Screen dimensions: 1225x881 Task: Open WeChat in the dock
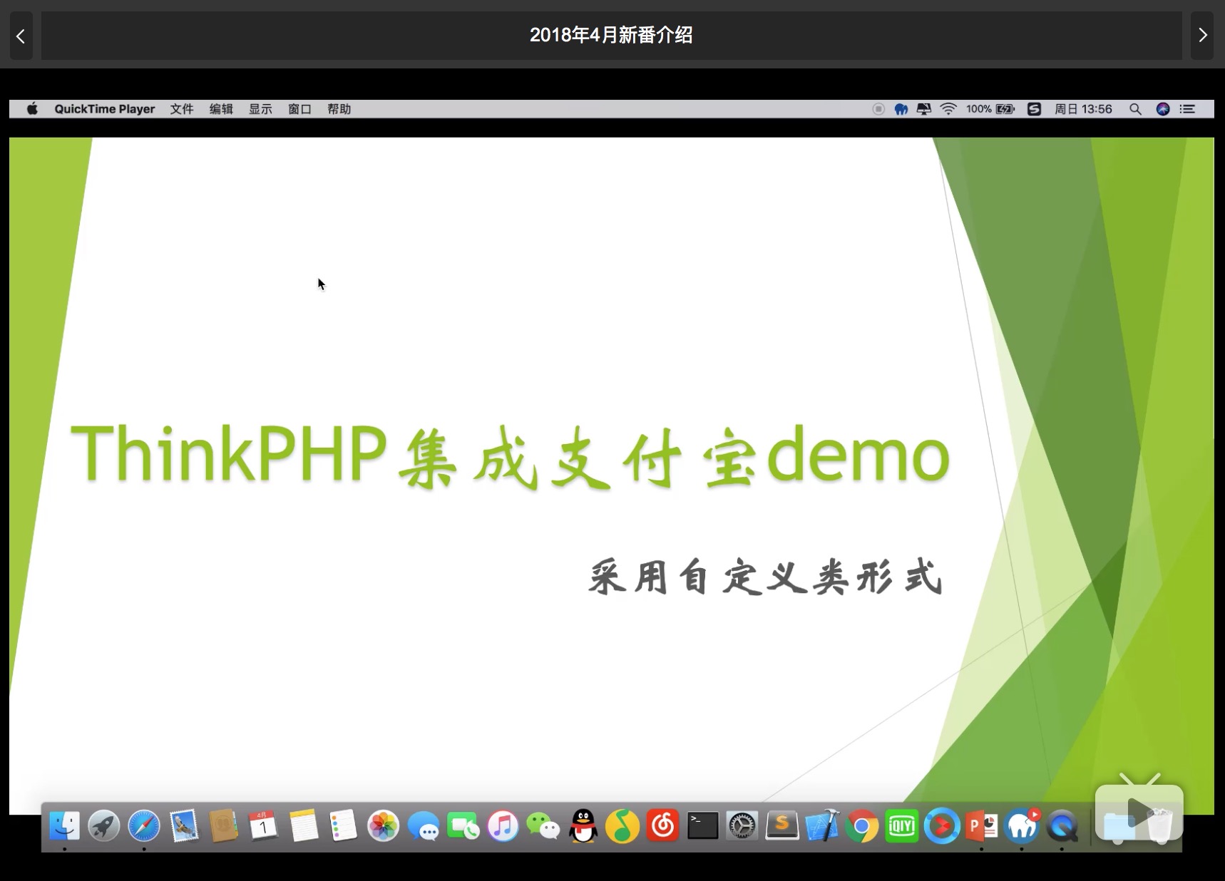(543, 826)
